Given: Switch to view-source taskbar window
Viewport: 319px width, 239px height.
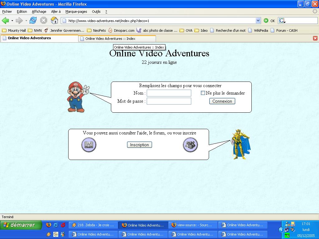Looking at the screenshot, I should pos(193,225).
